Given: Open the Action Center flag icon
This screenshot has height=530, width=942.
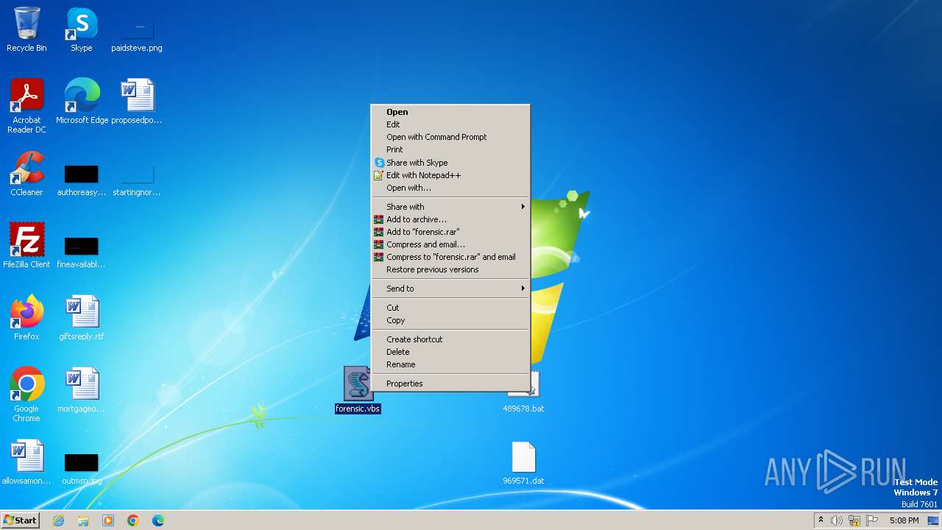Looking at the screenshot, I should [872, 520].
